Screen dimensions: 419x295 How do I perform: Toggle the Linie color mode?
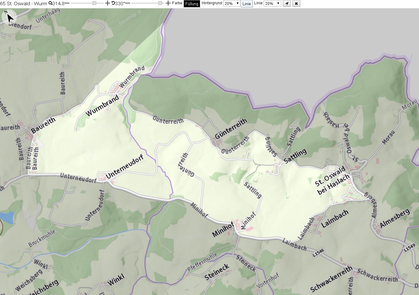[247, 4]
